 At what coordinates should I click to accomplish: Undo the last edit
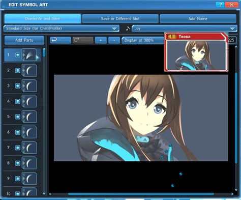click(61, 40)
